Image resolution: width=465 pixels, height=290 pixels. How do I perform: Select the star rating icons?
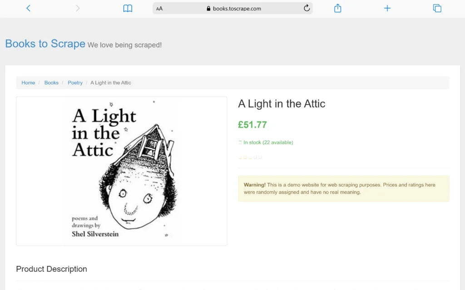[250, 157]
